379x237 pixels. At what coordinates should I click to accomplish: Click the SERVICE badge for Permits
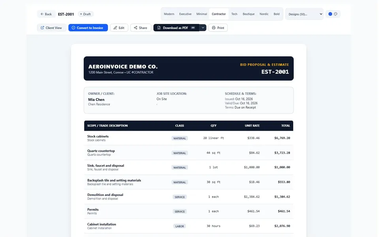[x=180, y=212]
